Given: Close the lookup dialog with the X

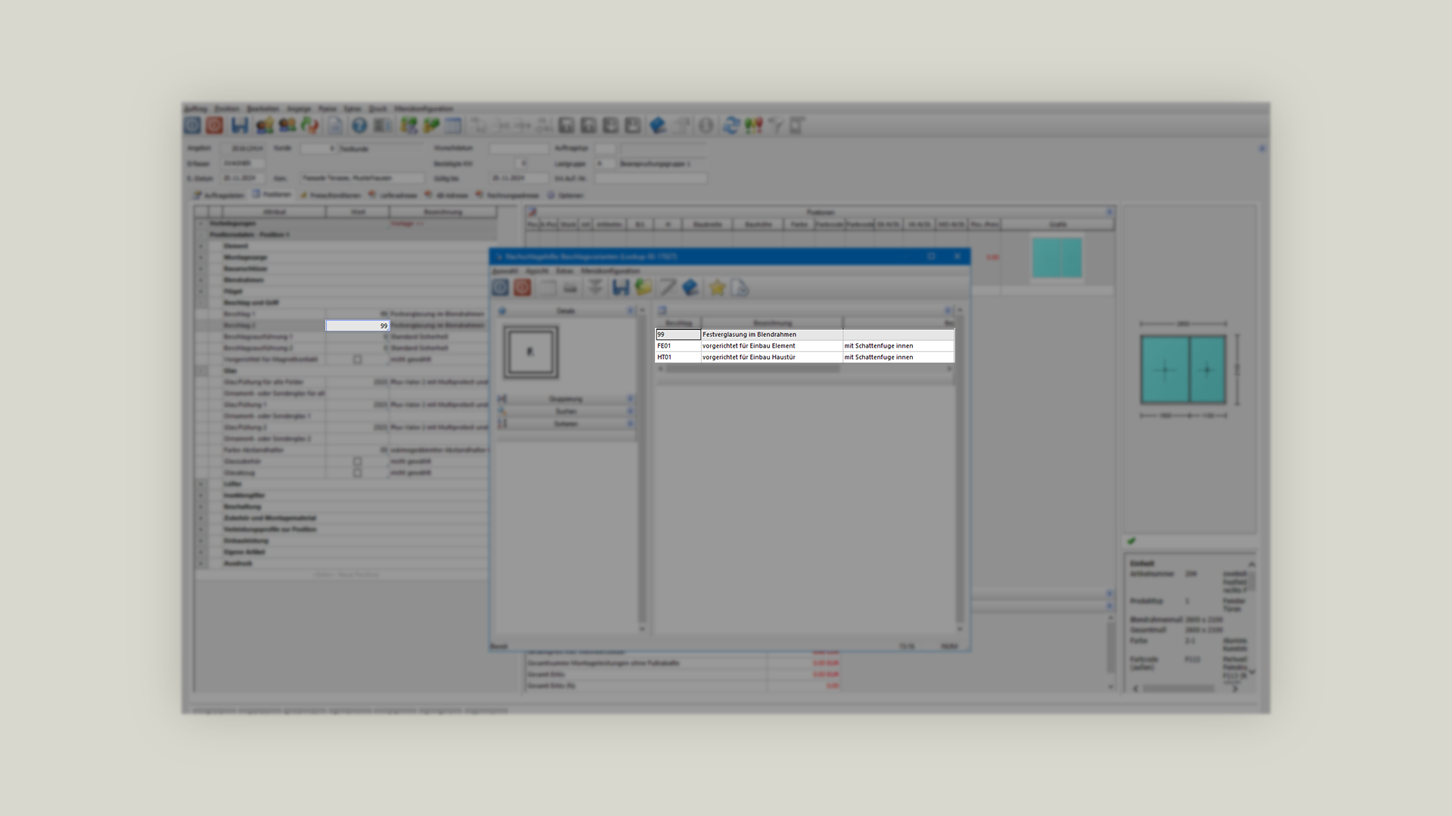Looking at the screenshot, I should pos(957,256).
